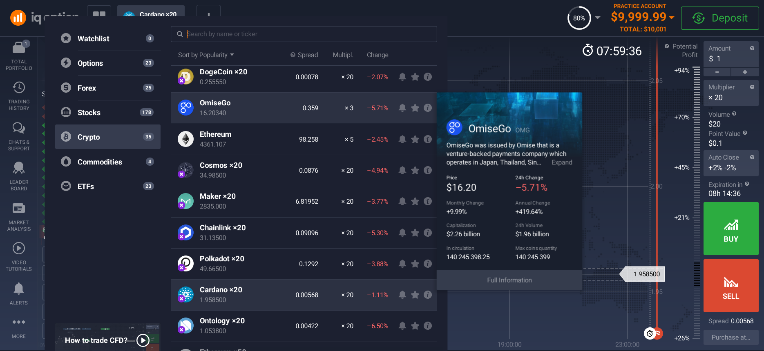Click Spread column help icon

293,55
